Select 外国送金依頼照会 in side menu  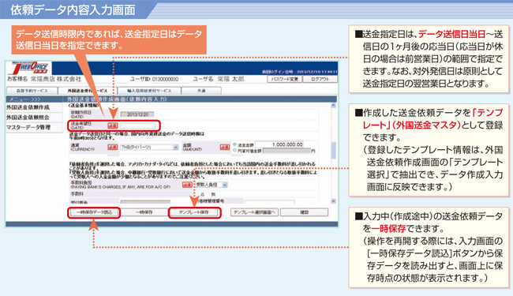pyautogui.click(x=28, y=117)
